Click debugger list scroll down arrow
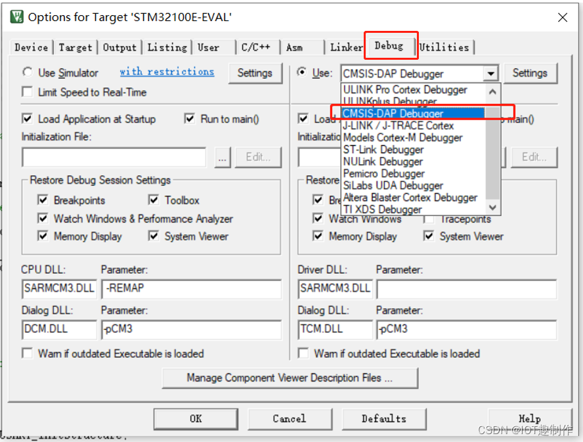 pos(492,208)
